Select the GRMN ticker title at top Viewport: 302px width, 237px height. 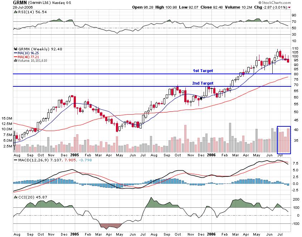point(20,3)
